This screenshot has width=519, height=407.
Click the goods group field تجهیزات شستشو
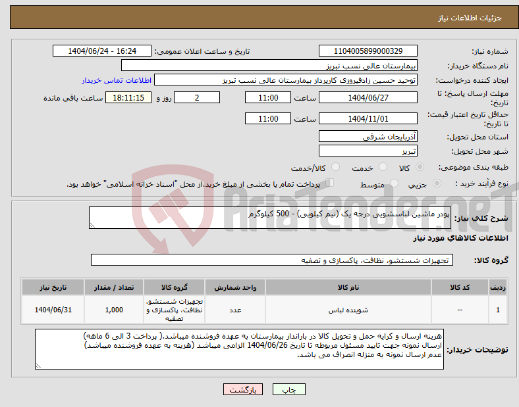click(x=272, y=260)
